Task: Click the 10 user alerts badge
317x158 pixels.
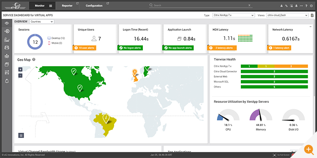Action: point(84,48)
